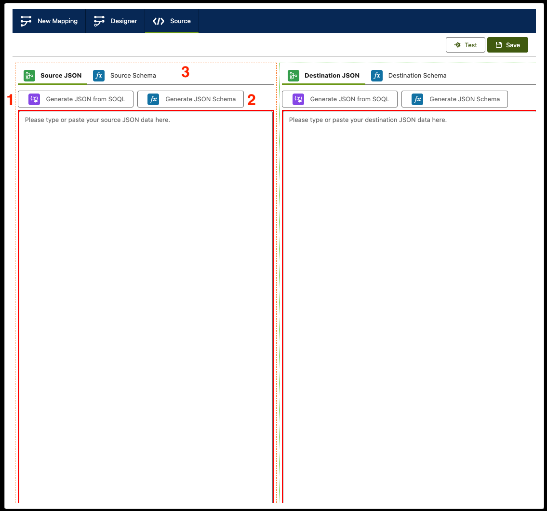Focus the source JSON data text area

146,289
